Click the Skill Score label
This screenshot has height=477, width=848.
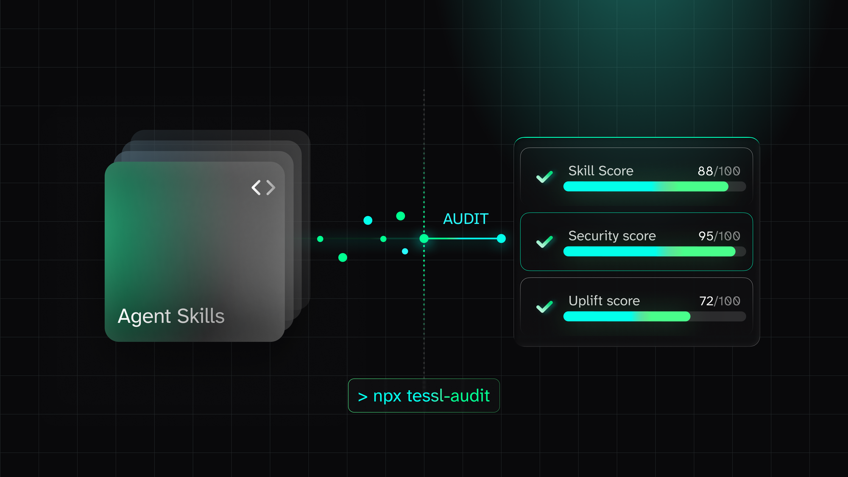pos(601,171)
